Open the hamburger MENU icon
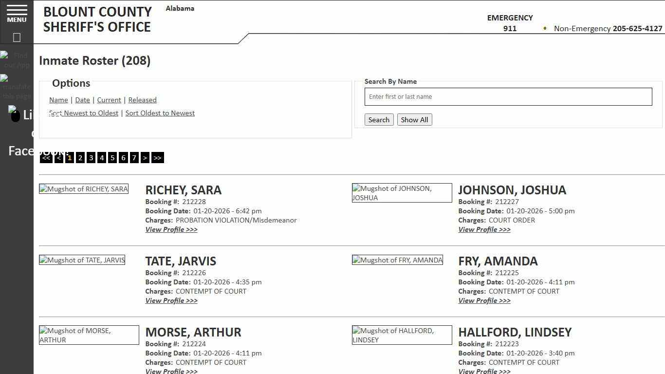 pyautogui.click(x=17, y=14)
